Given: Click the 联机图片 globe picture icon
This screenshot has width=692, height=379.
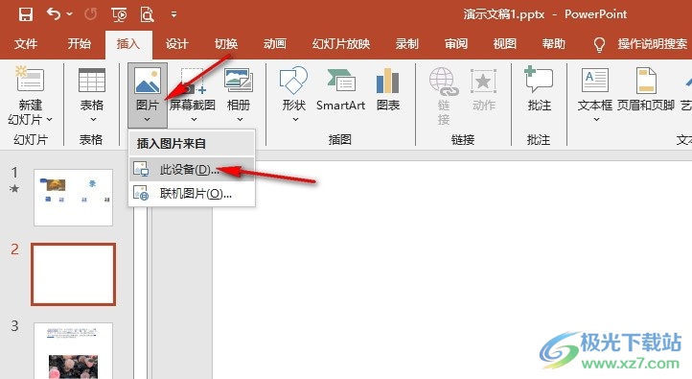Looking at the screenshot, I should pyautogui.click(x=141, y=194).
